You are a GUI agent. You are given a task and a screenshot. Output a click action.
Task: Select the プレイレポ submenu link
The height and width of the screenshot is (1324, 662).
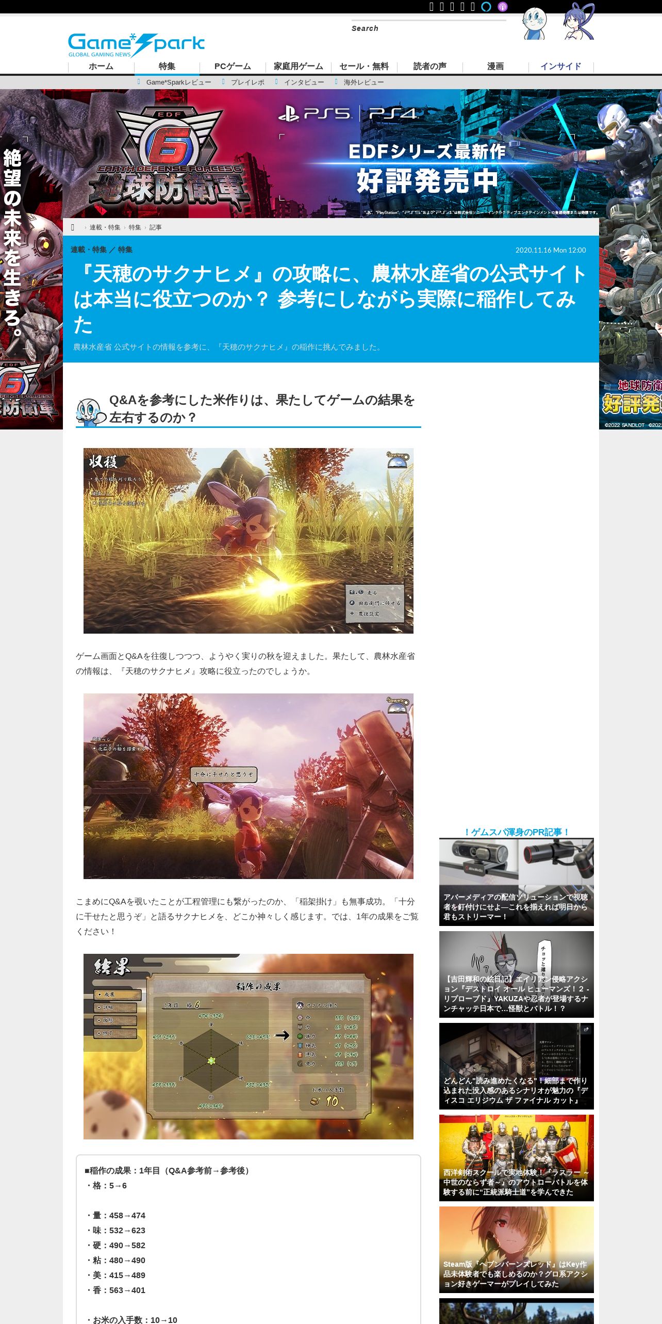[x=247, y=82]
